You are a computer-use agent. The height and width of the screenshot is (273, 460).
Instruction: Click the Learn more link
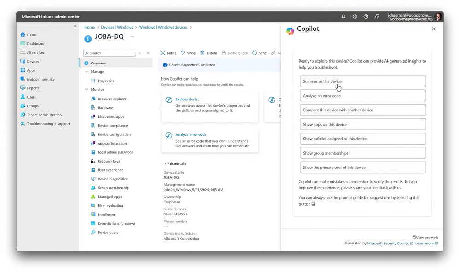click(x=426, y=244)
